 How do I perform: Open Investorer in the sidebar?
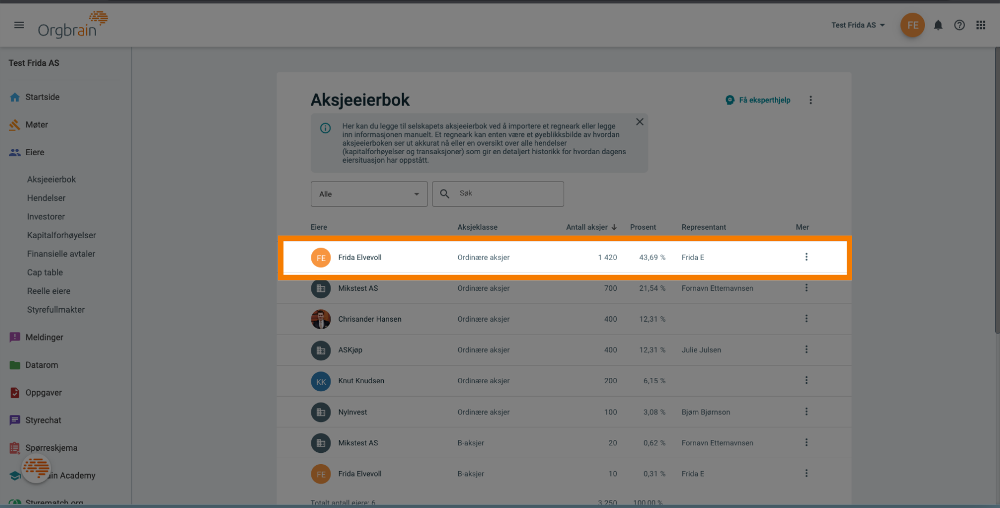[x=46, y=217]
